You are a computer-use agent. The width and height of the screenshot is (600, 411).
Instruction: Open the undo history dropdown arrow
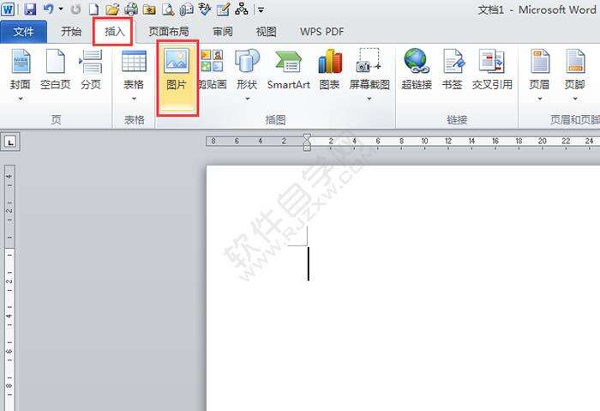(61, 9)
